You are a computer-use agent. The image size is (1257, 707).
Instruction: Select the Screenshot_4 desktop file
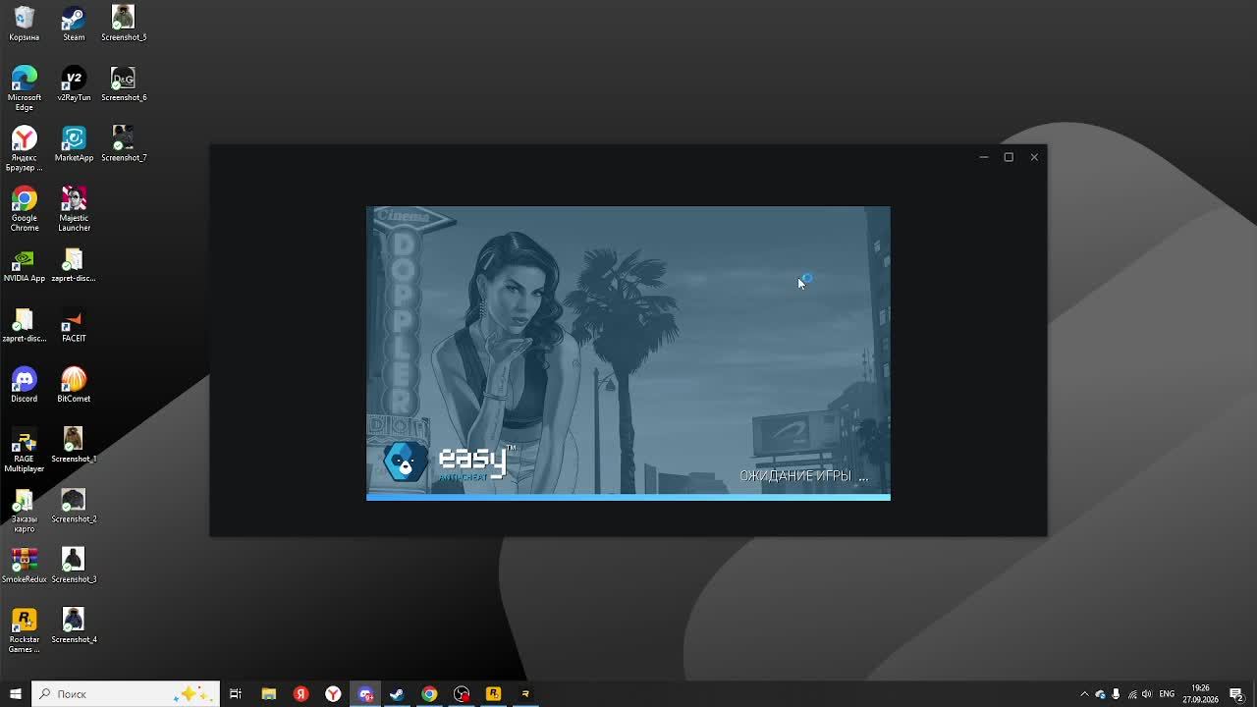[74, 626]
